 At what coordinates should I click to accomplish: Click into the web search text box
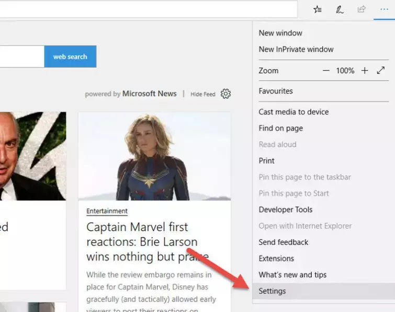[x=22, y=57]
